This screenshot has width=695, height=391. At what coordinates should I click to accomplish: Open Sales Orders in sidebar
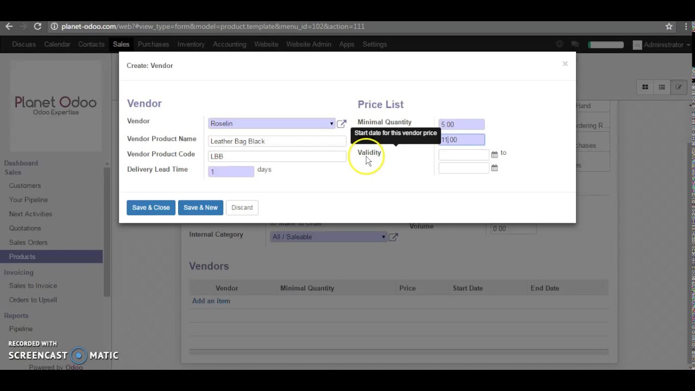click(x=28, y=242)
